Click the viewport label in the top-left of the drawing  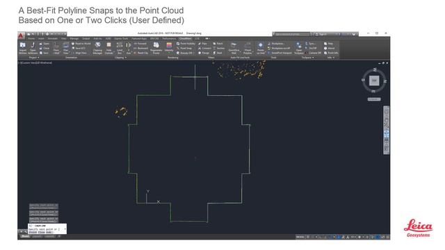point(35,62)
